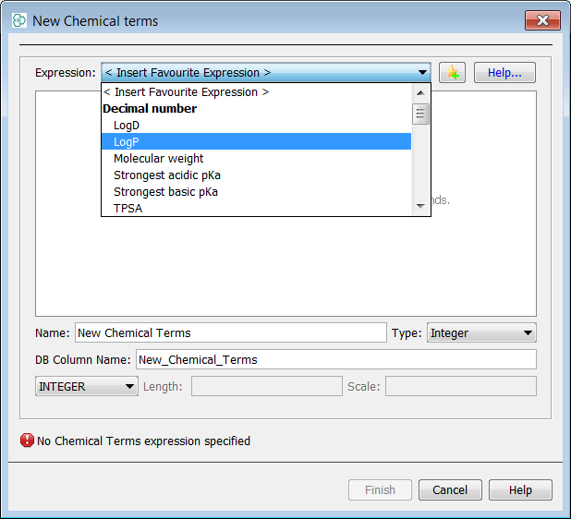571x519 pixels.
Task: Close the New Chemical terms dialog
Action: tap(541, 20)
